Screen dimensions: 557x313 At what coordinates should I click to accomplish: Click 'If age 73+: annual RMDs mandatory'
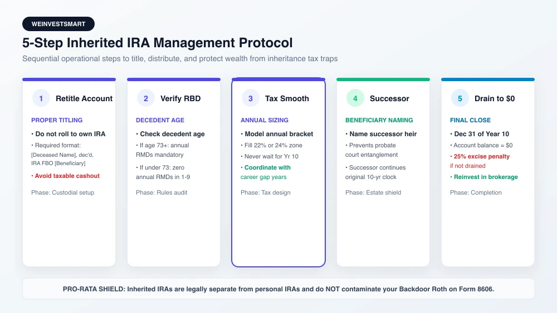[x=163, y=150]
